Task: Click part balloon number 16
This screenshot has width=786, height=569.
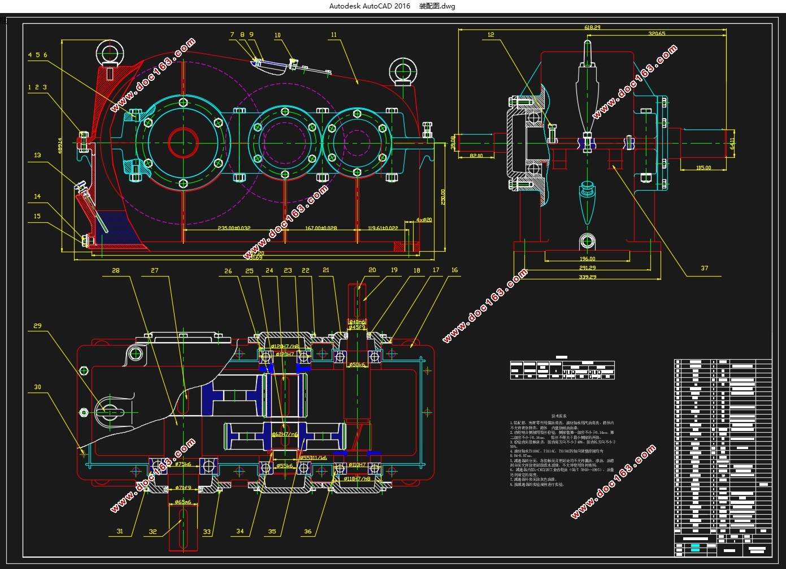Action: pos(454,270)
